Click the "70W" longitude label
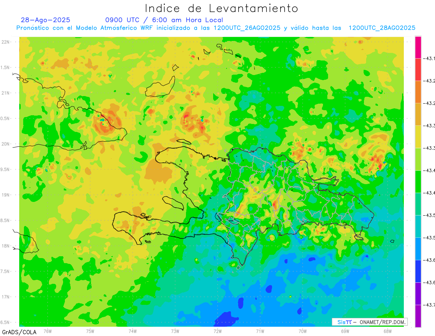Viewport: 435px width, 336px height. (303, 331)
